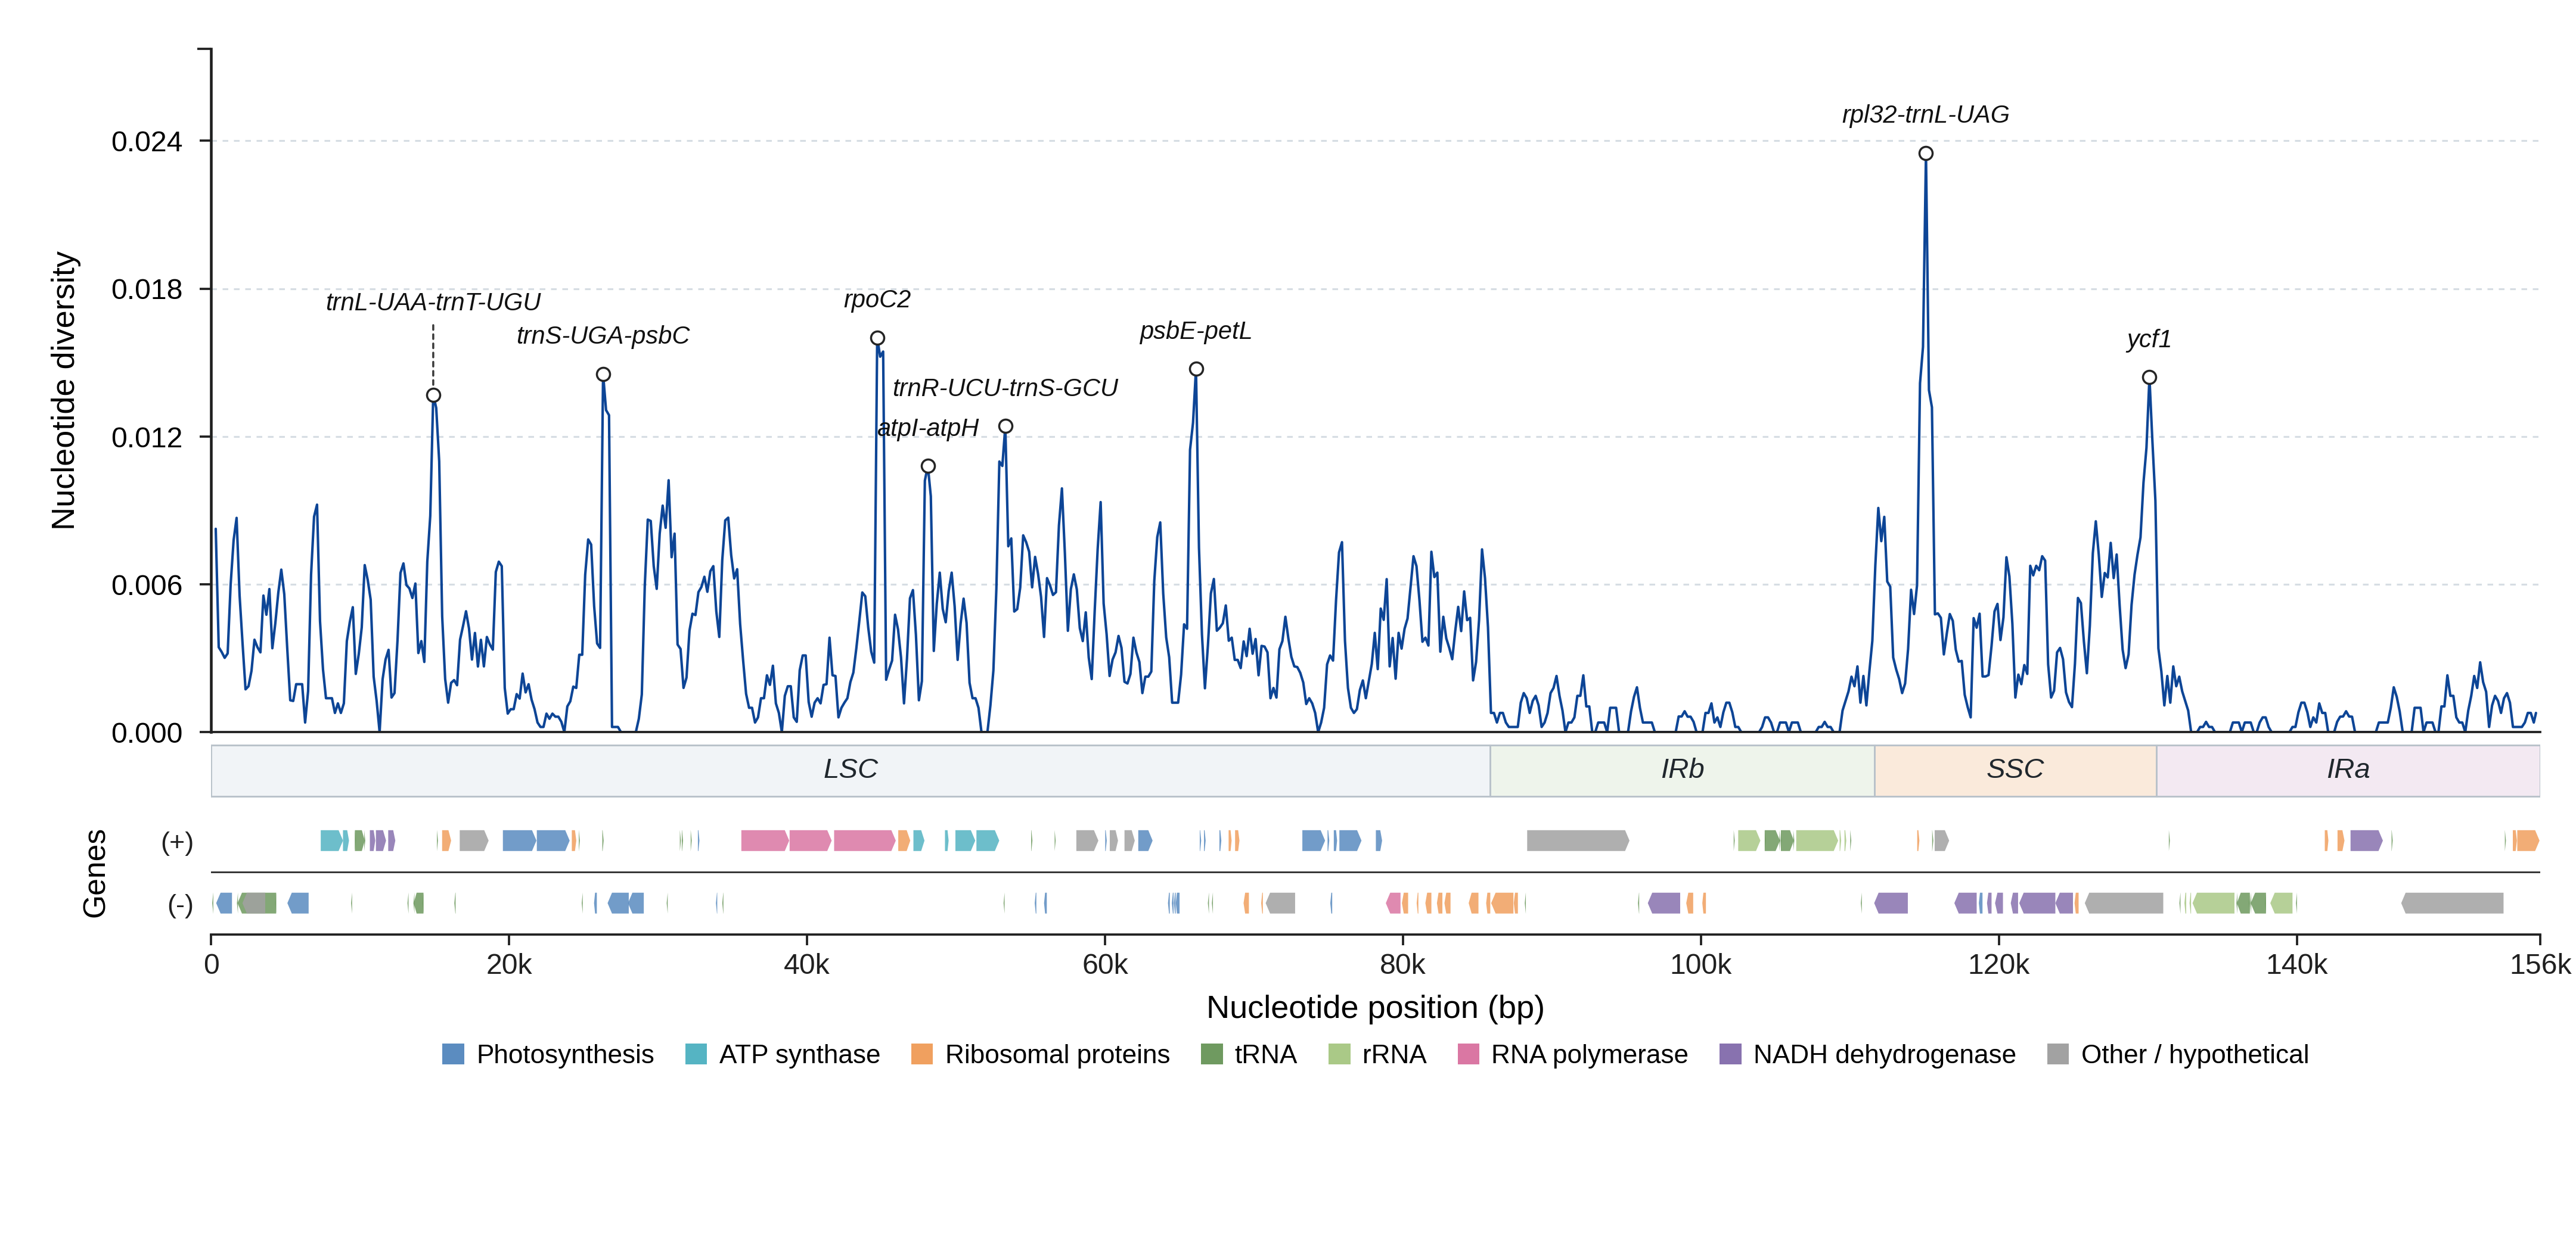Select the Ribosomal proteins legend swatch

coord(922,1054)
